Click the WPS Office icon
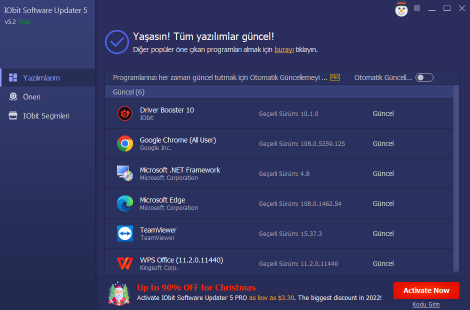 click(x=125, y=263)
